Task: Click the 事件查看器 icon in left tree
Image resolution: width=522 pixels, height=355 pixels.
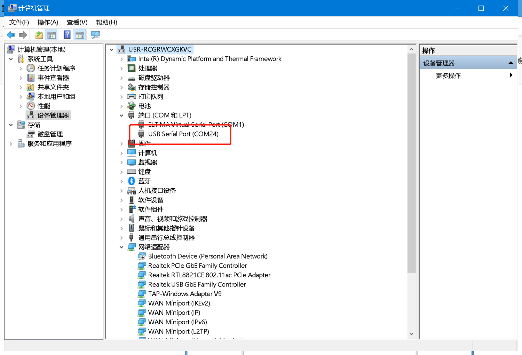Action: 31,78
